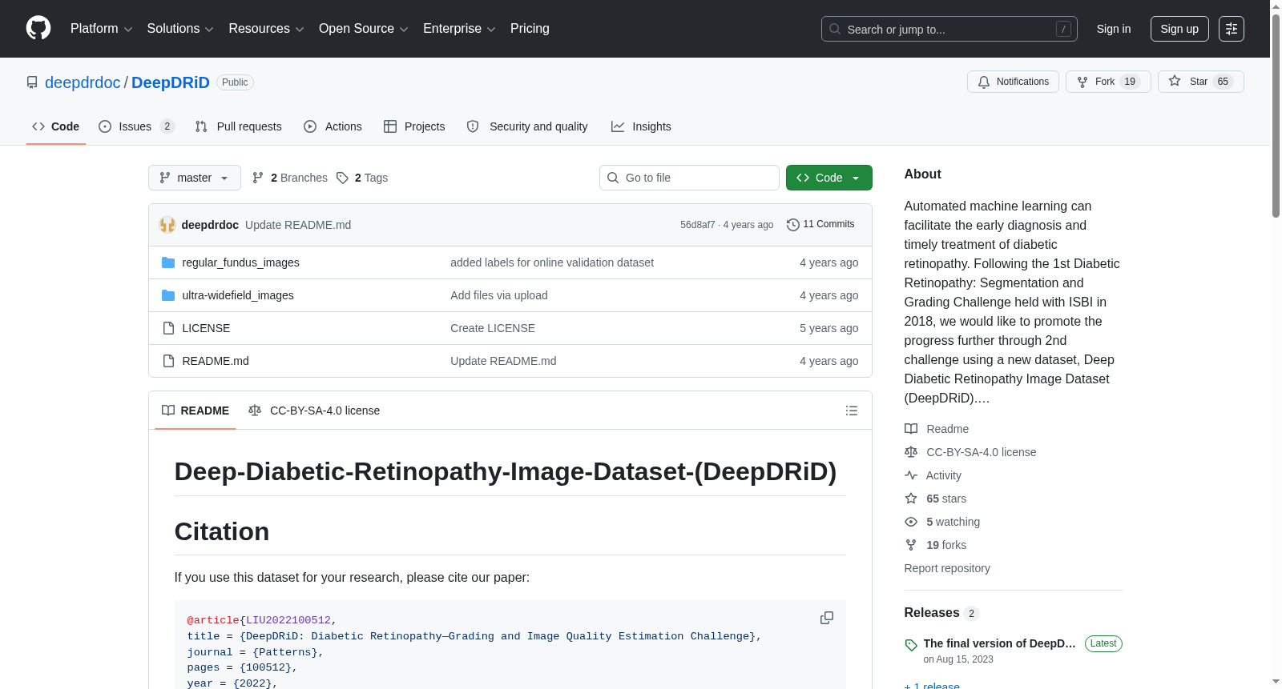Open the regular_fundus_images folder
Image resolution: width=1282 pixels, height=689 pixels.
pos(240,262)
